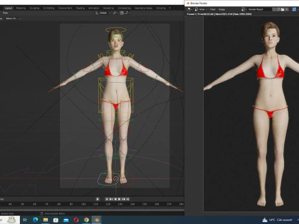Open the Modeling workspace tab
This screenshot has height=224, width=299.
click(x=21, y=8)
